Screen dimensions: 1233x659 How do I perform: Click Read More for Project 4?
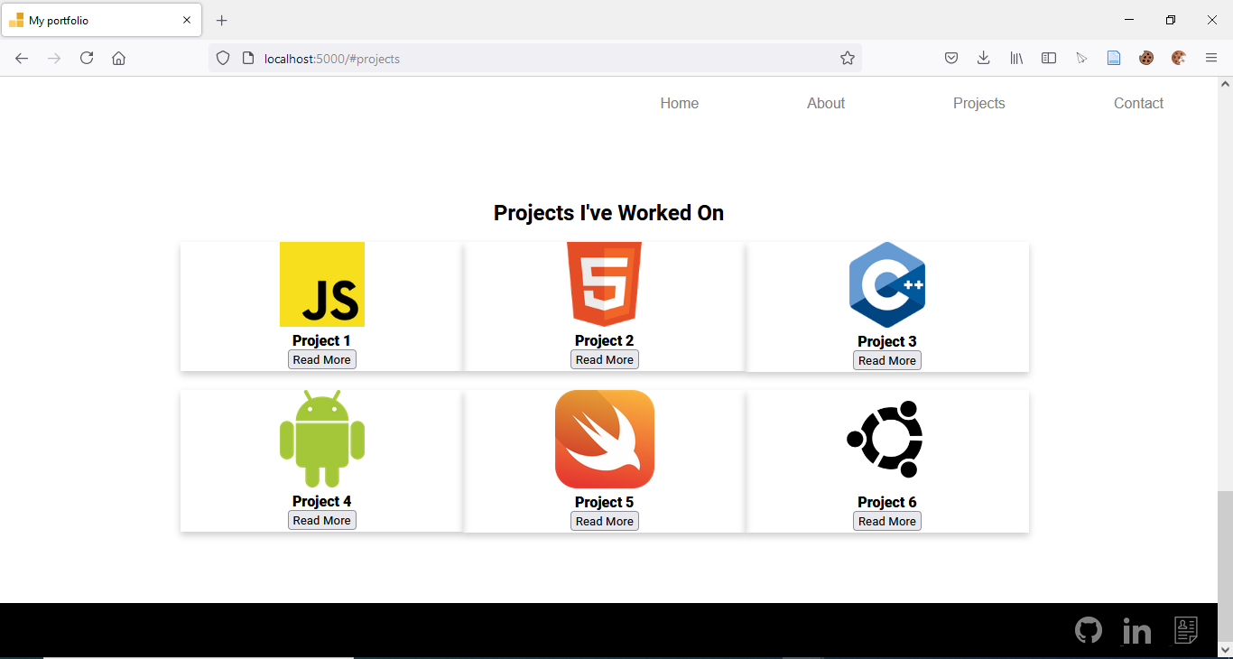tap(322, 520)
